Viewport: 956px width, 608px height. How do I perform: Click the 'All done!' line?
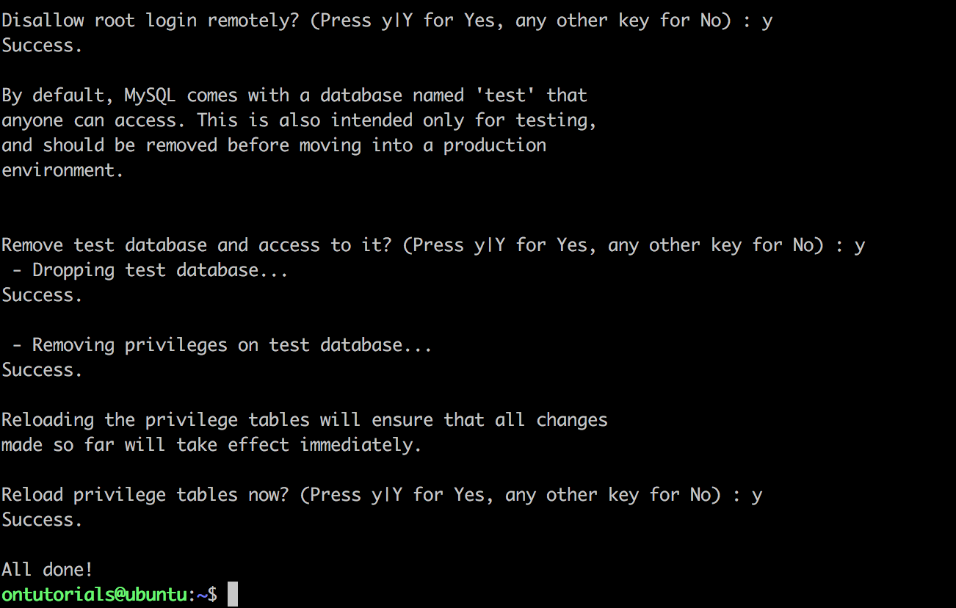tap(47, 569)
